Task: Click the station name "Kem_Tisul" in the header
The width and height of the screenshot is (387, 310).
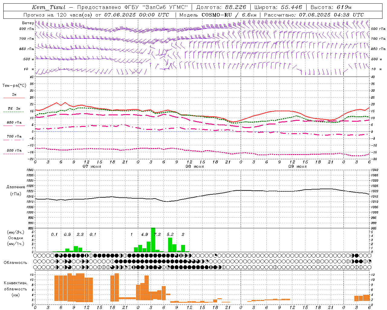Action: click(49, 8)
